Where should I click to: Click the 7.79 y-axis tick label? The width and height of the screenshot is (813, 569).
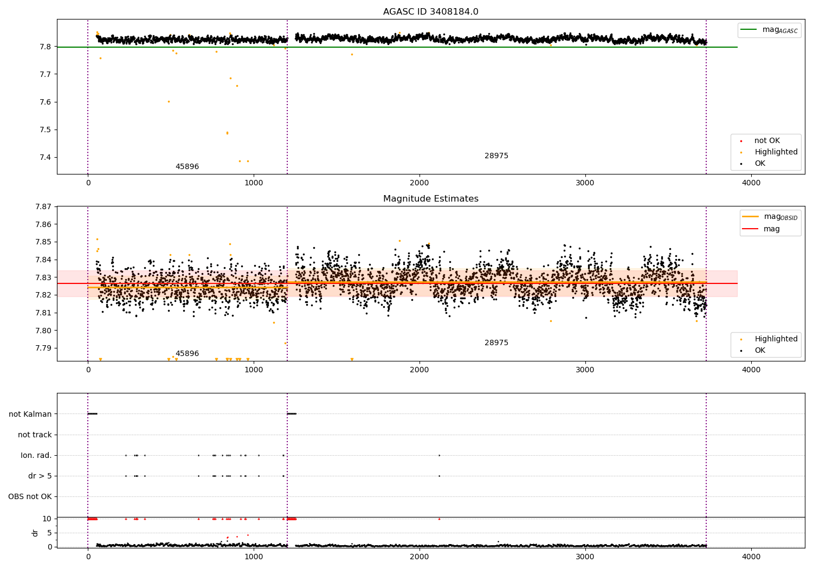(x=43, y=348)
